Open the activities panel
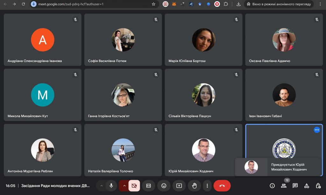326x195 pixels. point(307,185)
